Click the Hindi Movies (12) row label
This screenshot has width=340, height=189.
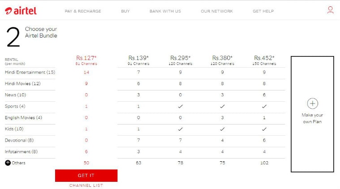[x=22, y=84]
